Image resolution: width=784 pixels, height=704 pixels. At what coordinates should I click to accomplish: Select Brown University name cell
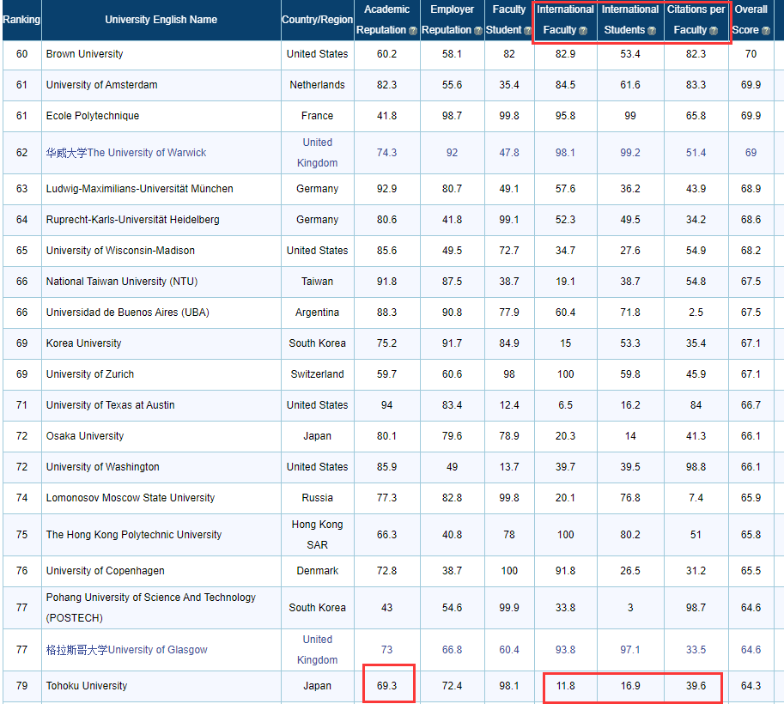(161, 54)
